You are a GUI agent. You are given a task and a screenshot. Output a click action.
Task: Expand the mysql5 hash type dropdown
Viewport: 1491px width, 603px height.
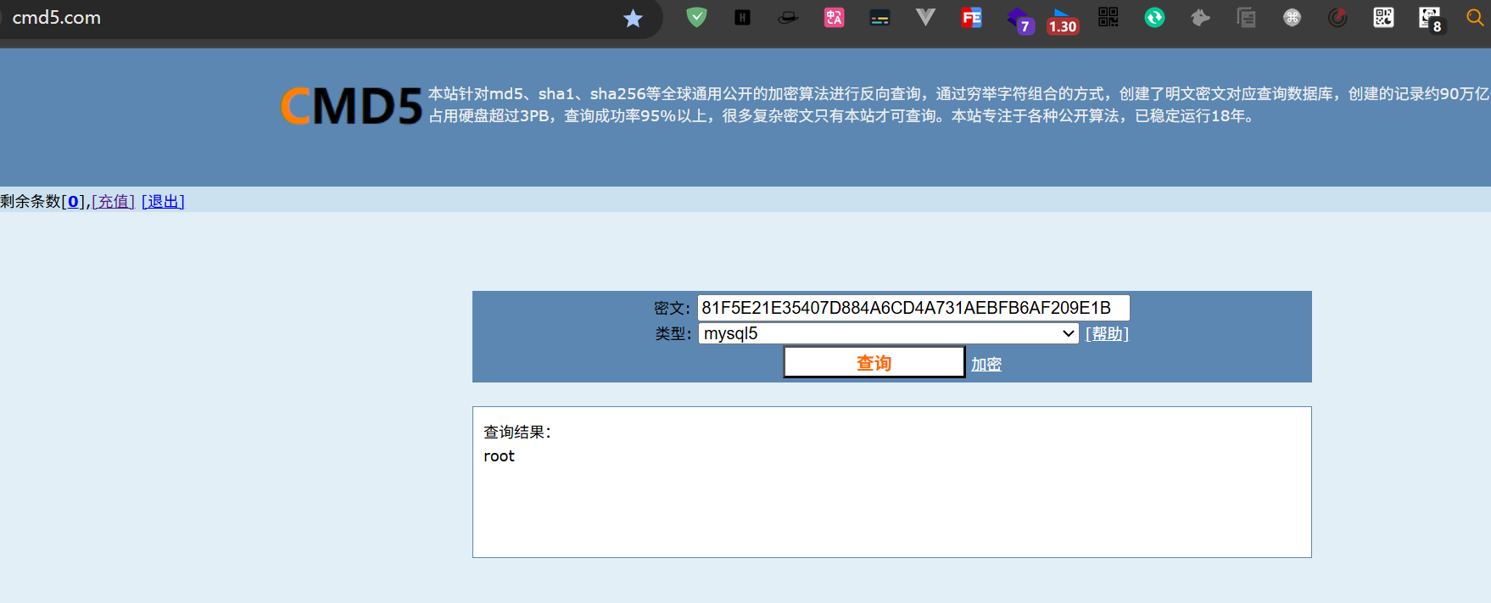click(888, 333)
